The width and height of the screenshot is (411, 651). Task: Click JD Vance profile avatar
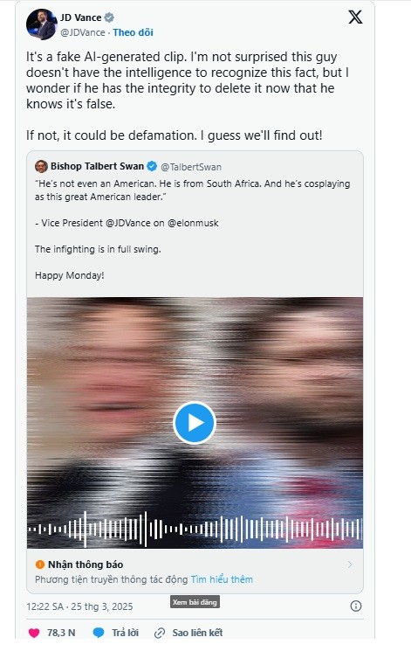click(x=41, y=24)
